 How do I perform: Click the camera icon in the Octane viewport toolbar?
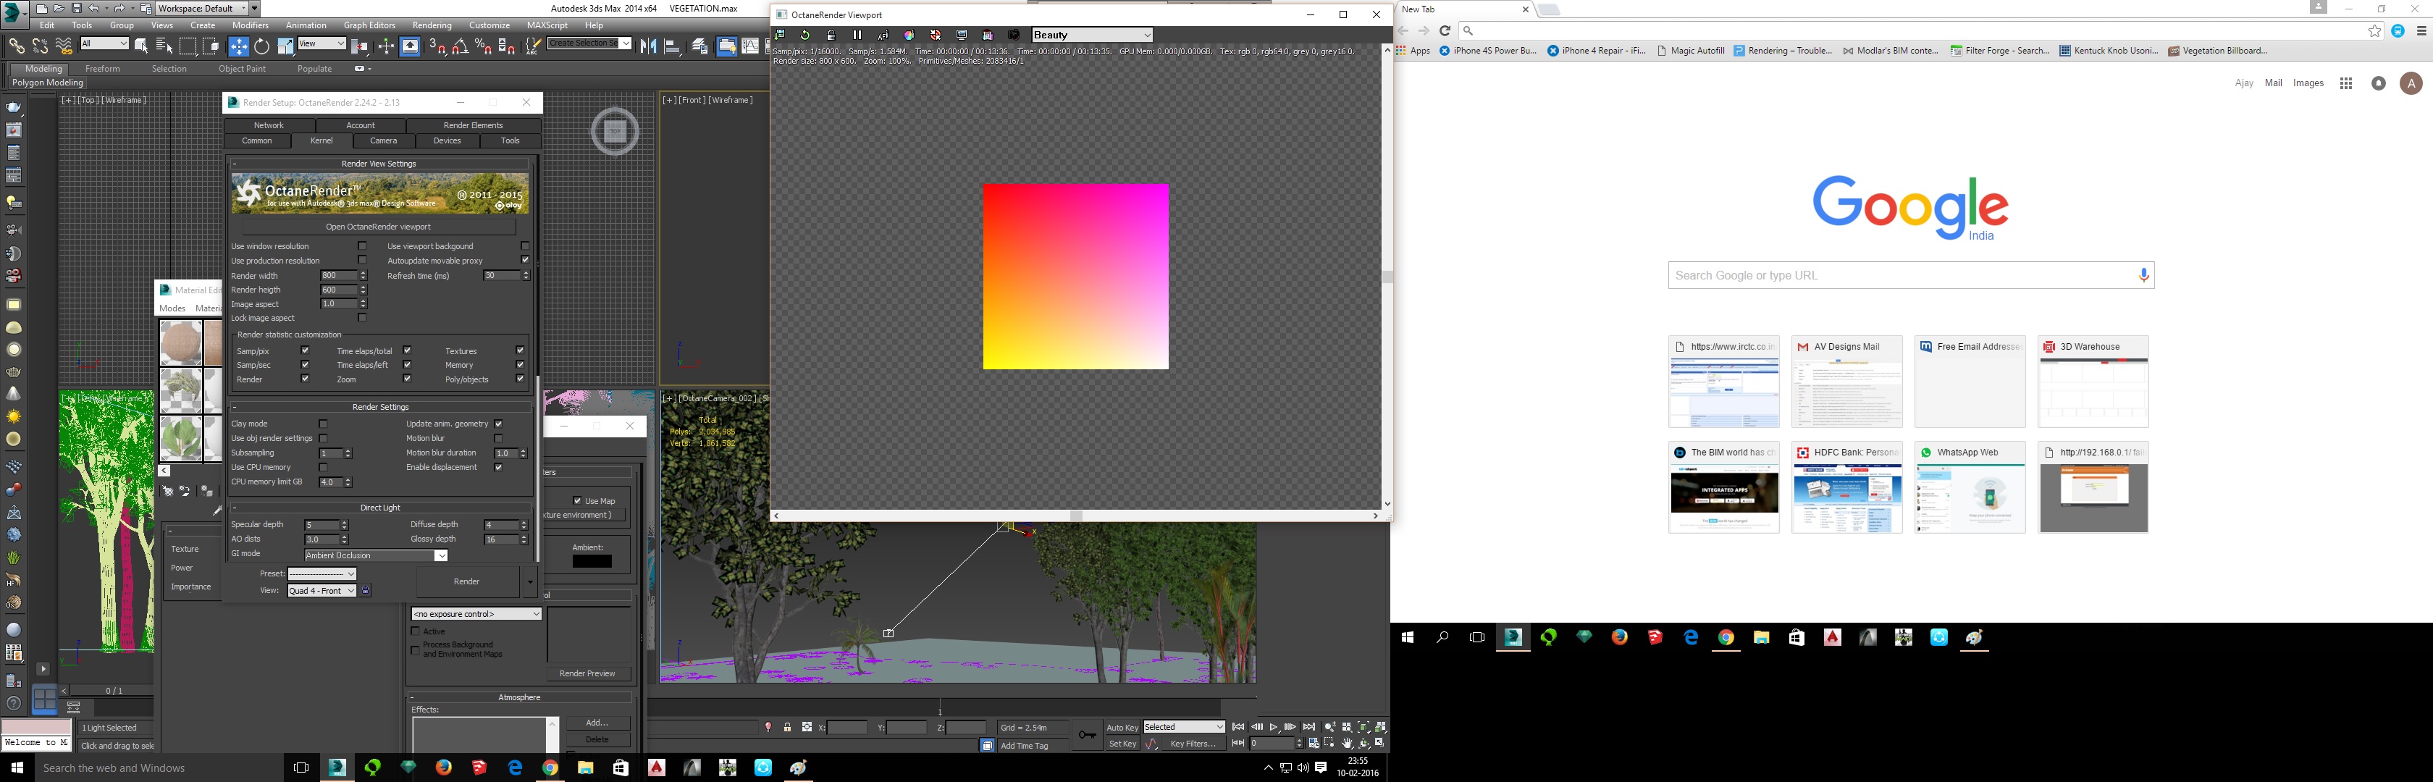1014,35
